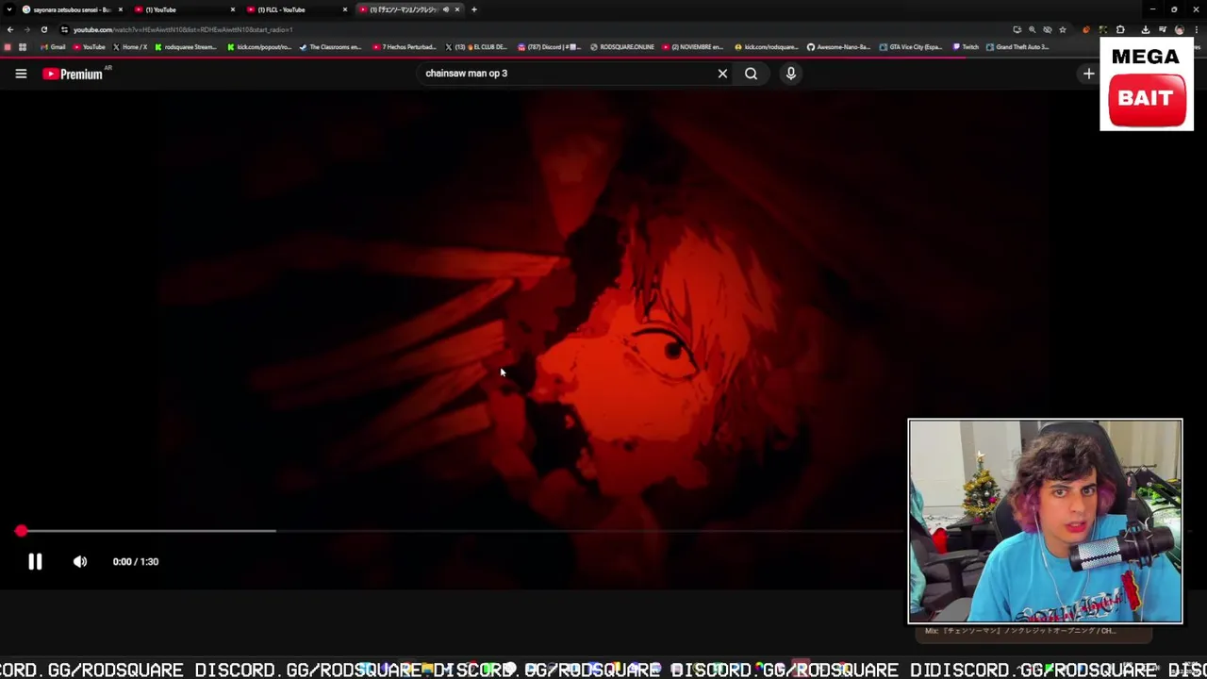Open the 'kick.com/rodsquare' bookmark
This screenshot has height=679, width=1207.
coord(766,47)
